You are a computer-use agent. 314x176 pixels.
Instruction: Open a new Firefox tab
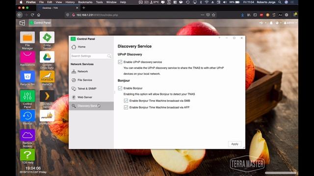pos(84,8)
